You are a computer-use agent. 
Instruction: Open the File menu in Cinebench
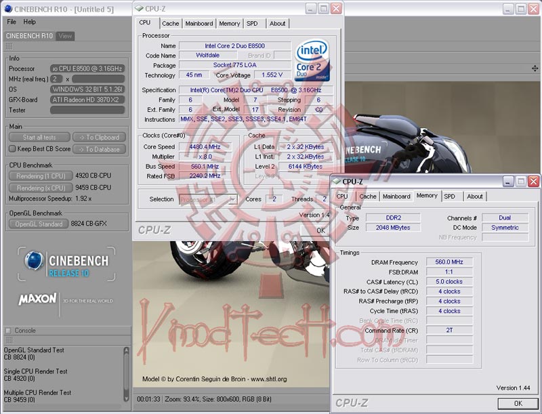click(x=12, y=22)
